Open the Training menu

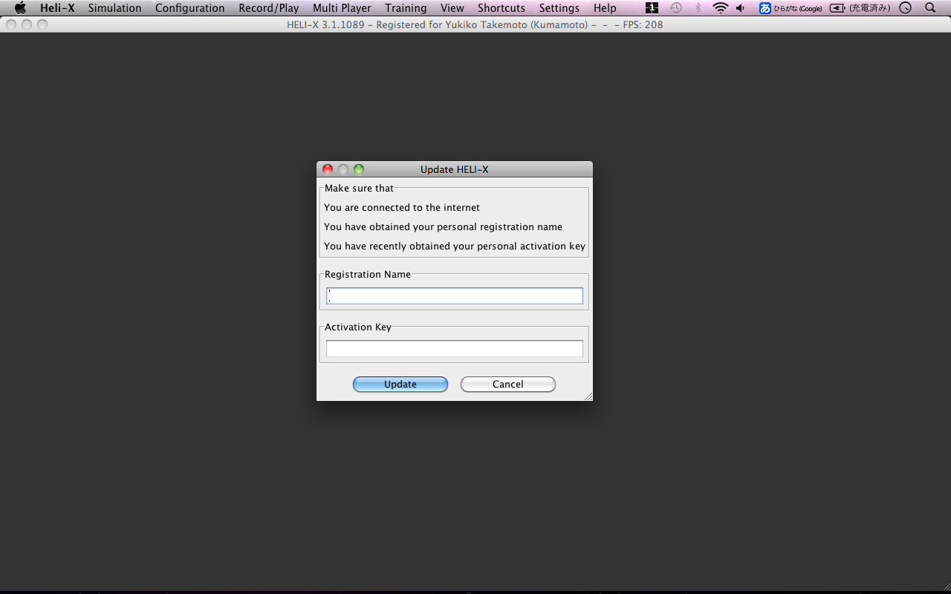[x=406, y=8]
